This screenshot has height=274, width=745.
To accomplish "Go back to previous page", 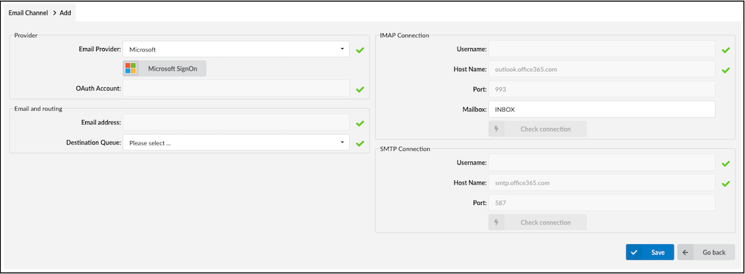I will click(706, 252).
